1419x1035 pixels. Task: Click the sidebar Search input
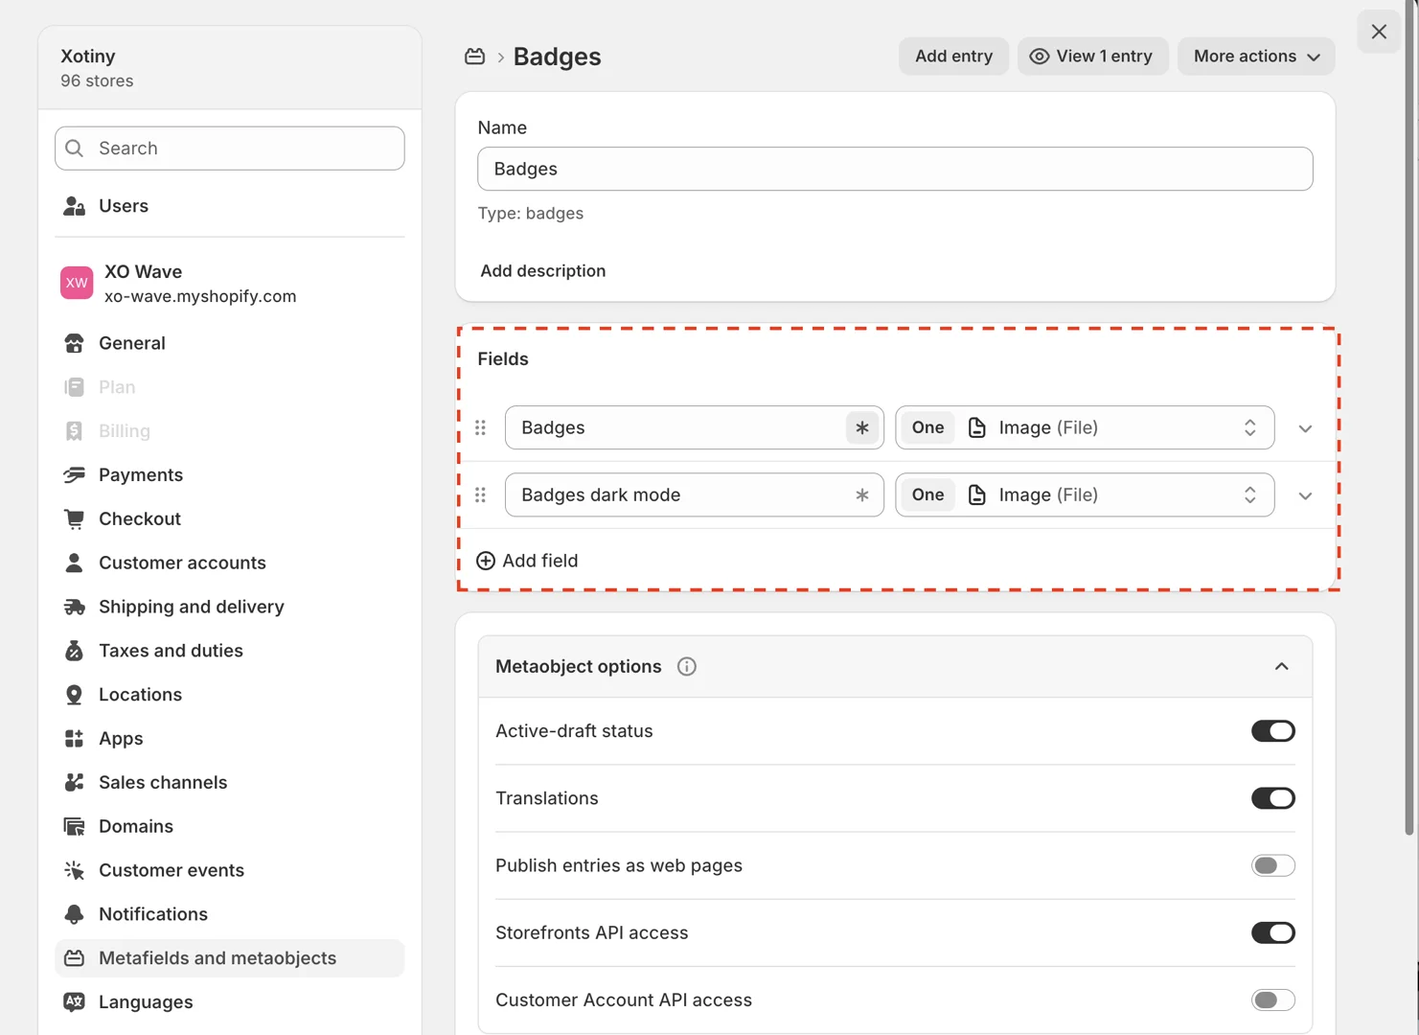tap(230, 149)
